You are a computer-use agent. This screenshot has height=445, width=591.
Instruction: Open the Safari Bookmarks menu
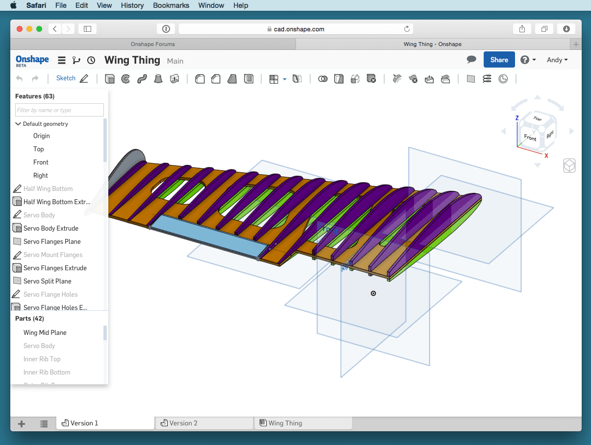(x=171, y=5)
